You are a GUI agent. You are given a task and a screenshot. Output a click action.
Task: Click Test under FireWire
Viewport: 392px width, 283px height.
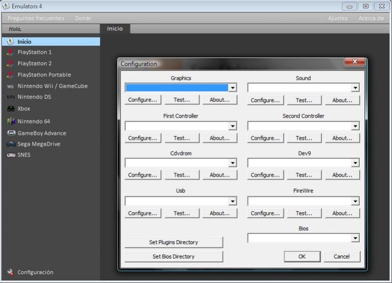coord(304,213)
